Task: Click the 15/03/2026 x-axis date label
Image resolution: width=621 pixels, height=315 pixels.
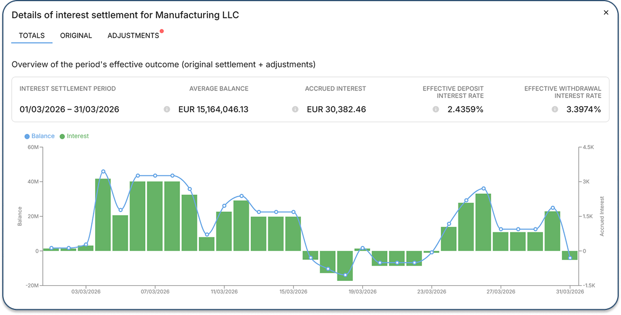Action: click(294, 291)
